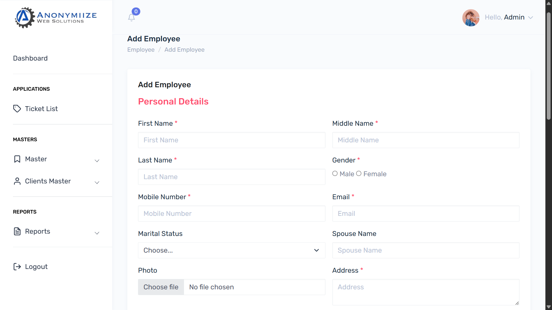This screenshot has width=552, height=310.
Task: Click the notification count badge
Action: pyautogui.click(x=136, y=11)
